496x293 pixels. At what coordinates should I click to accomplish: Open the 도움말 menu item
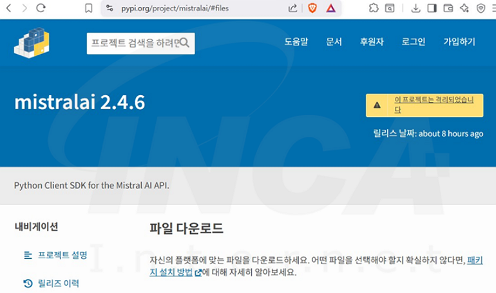[296, 42]
